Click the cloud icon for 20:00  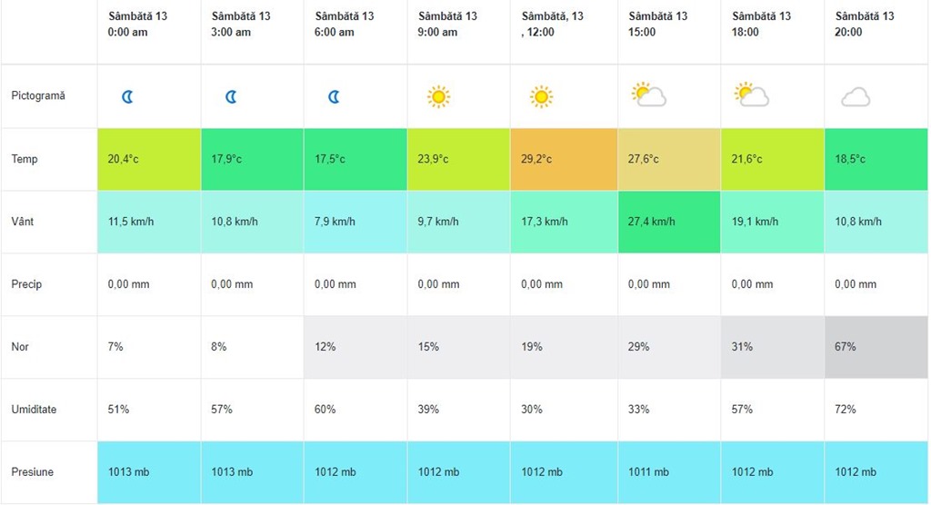(856, 97)
